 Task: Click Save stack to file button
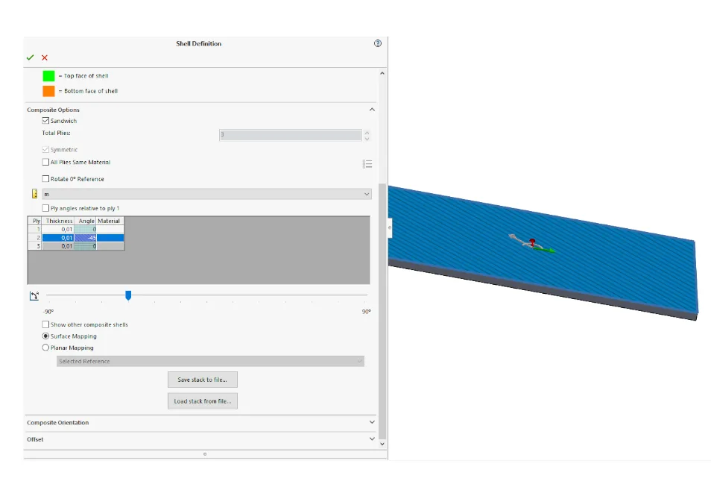202,380
